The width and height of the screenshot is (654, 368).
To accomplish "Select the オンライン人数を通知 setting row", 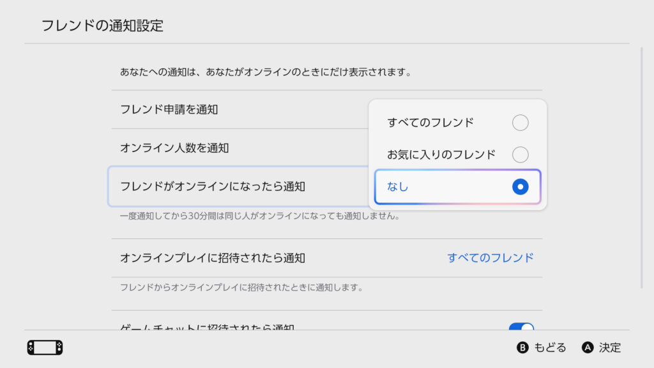I will point(240,148).
